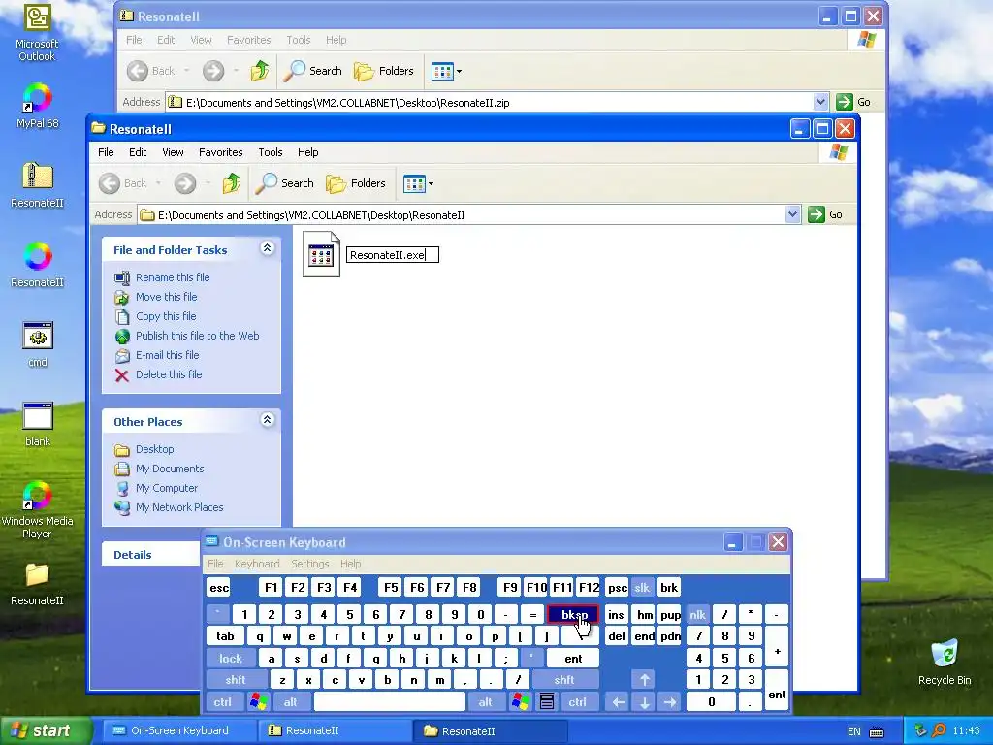Toggle left ctrl key on On-Screen Keyboard
Viewport: 993px width, 745px height.
[223, 702]
